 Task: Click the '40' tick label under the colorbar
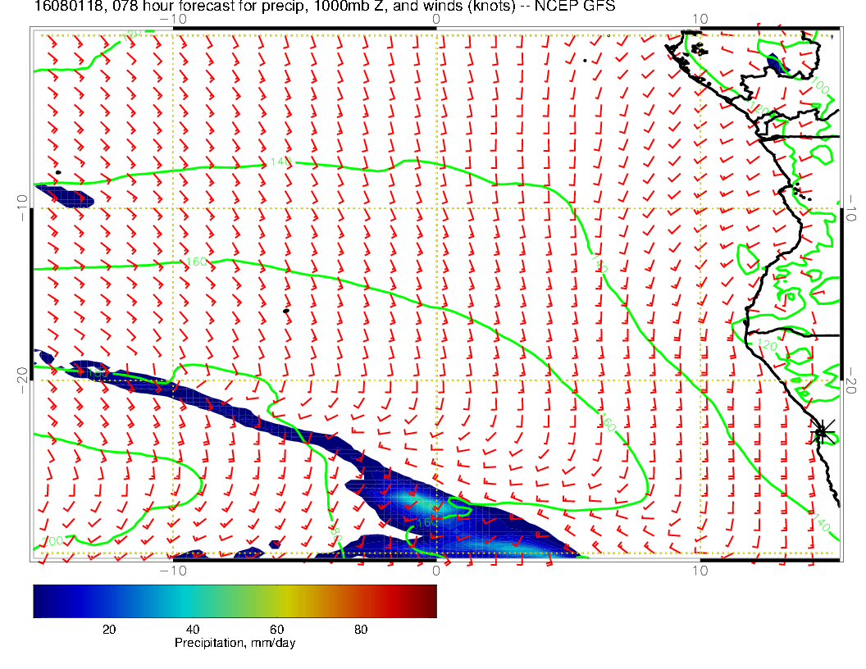click(x=192, y=630)
